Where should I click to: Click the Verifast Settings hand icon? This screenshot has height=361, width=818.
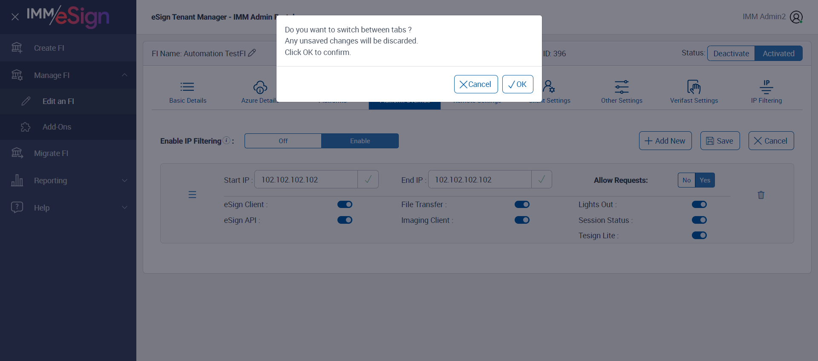pyautogui.click(x=694, y=87)
